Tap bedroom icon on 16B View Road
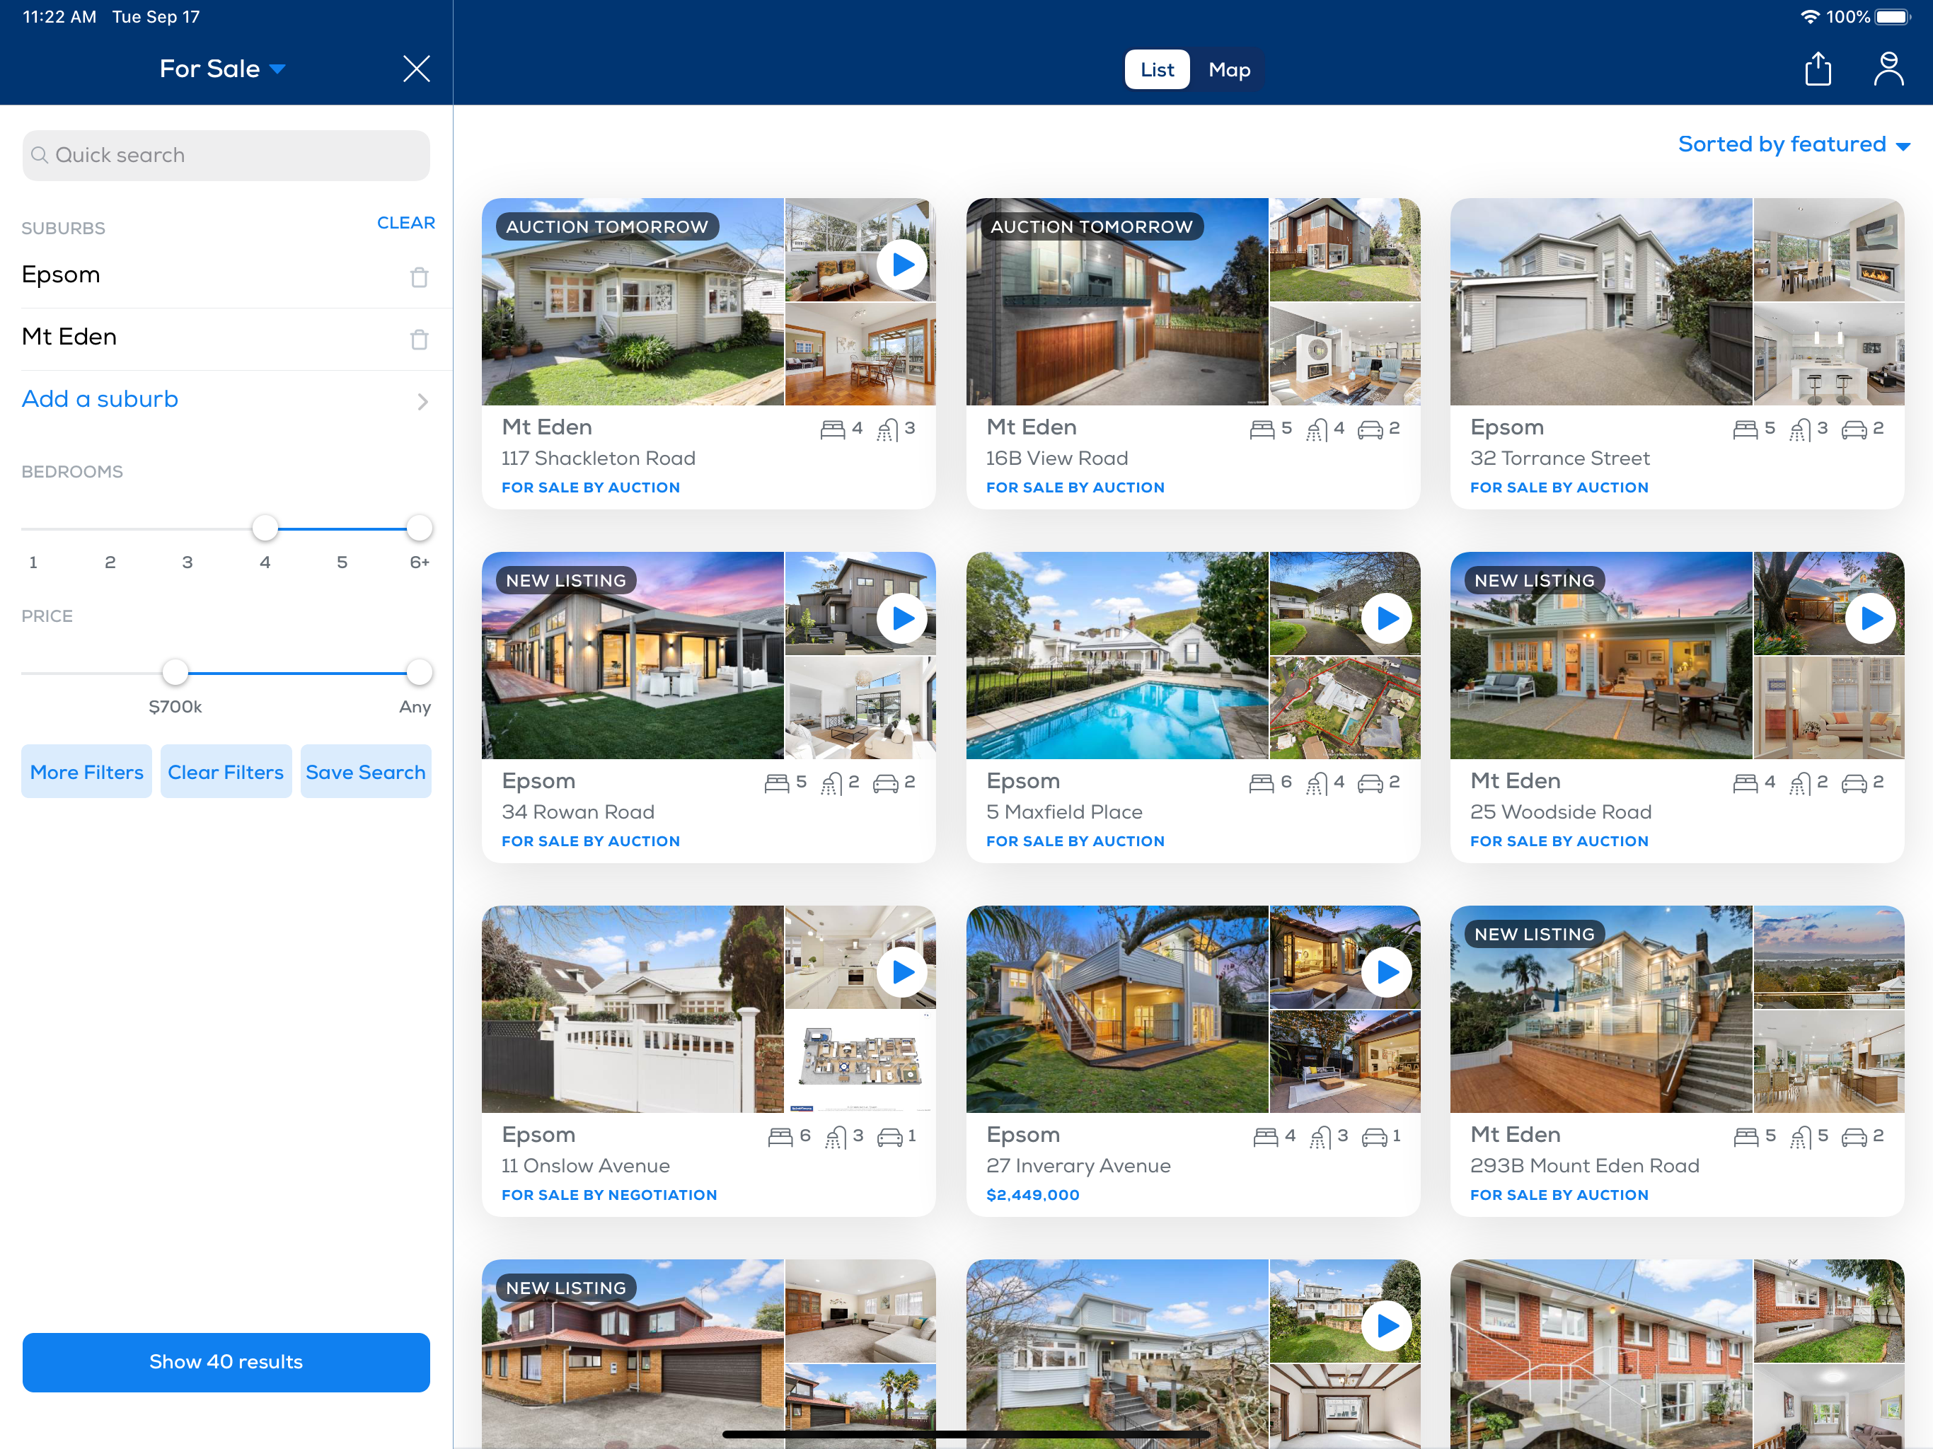 [x=1262, y=429]
